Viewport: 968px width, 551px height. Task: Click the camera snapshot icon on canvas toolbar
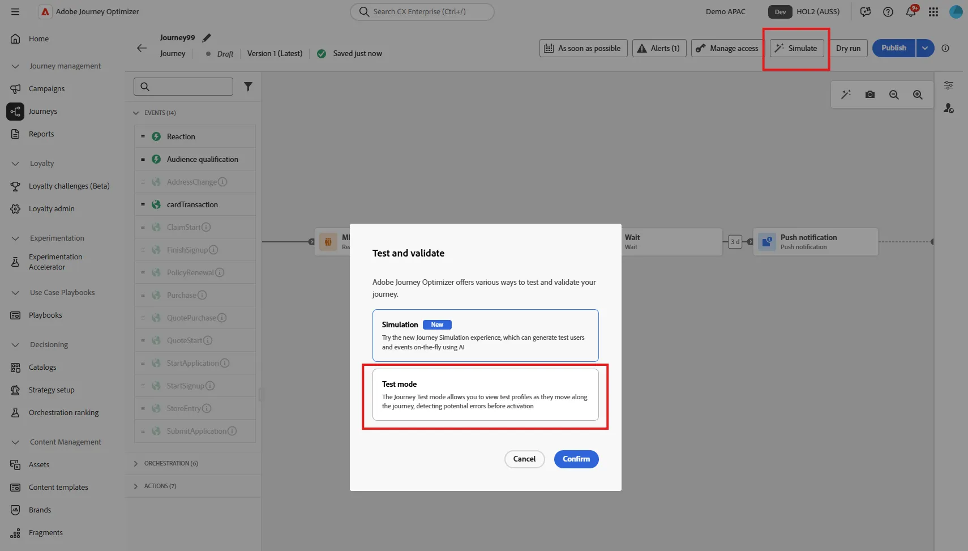point(870,95)
